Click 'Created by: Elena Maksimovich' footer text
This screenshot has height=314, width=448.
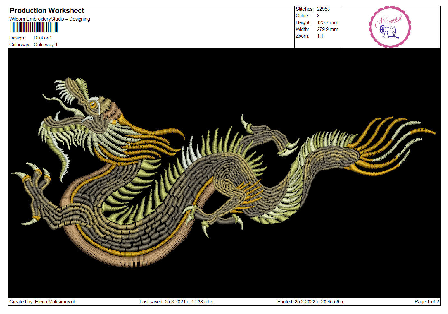[x=43, y=302]
